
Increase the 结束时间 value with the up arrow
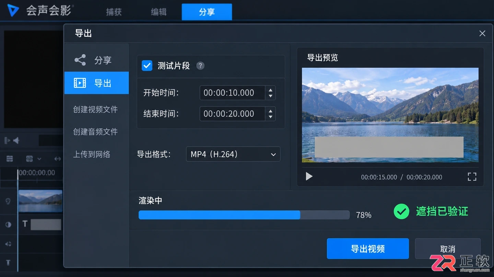(x=271, y=111)
